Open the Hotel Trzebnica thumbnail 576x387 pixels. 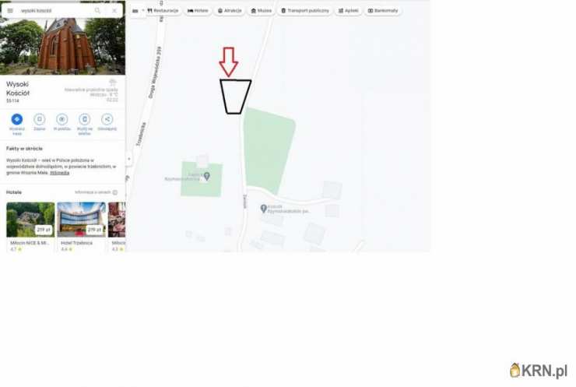coord(82,220)
